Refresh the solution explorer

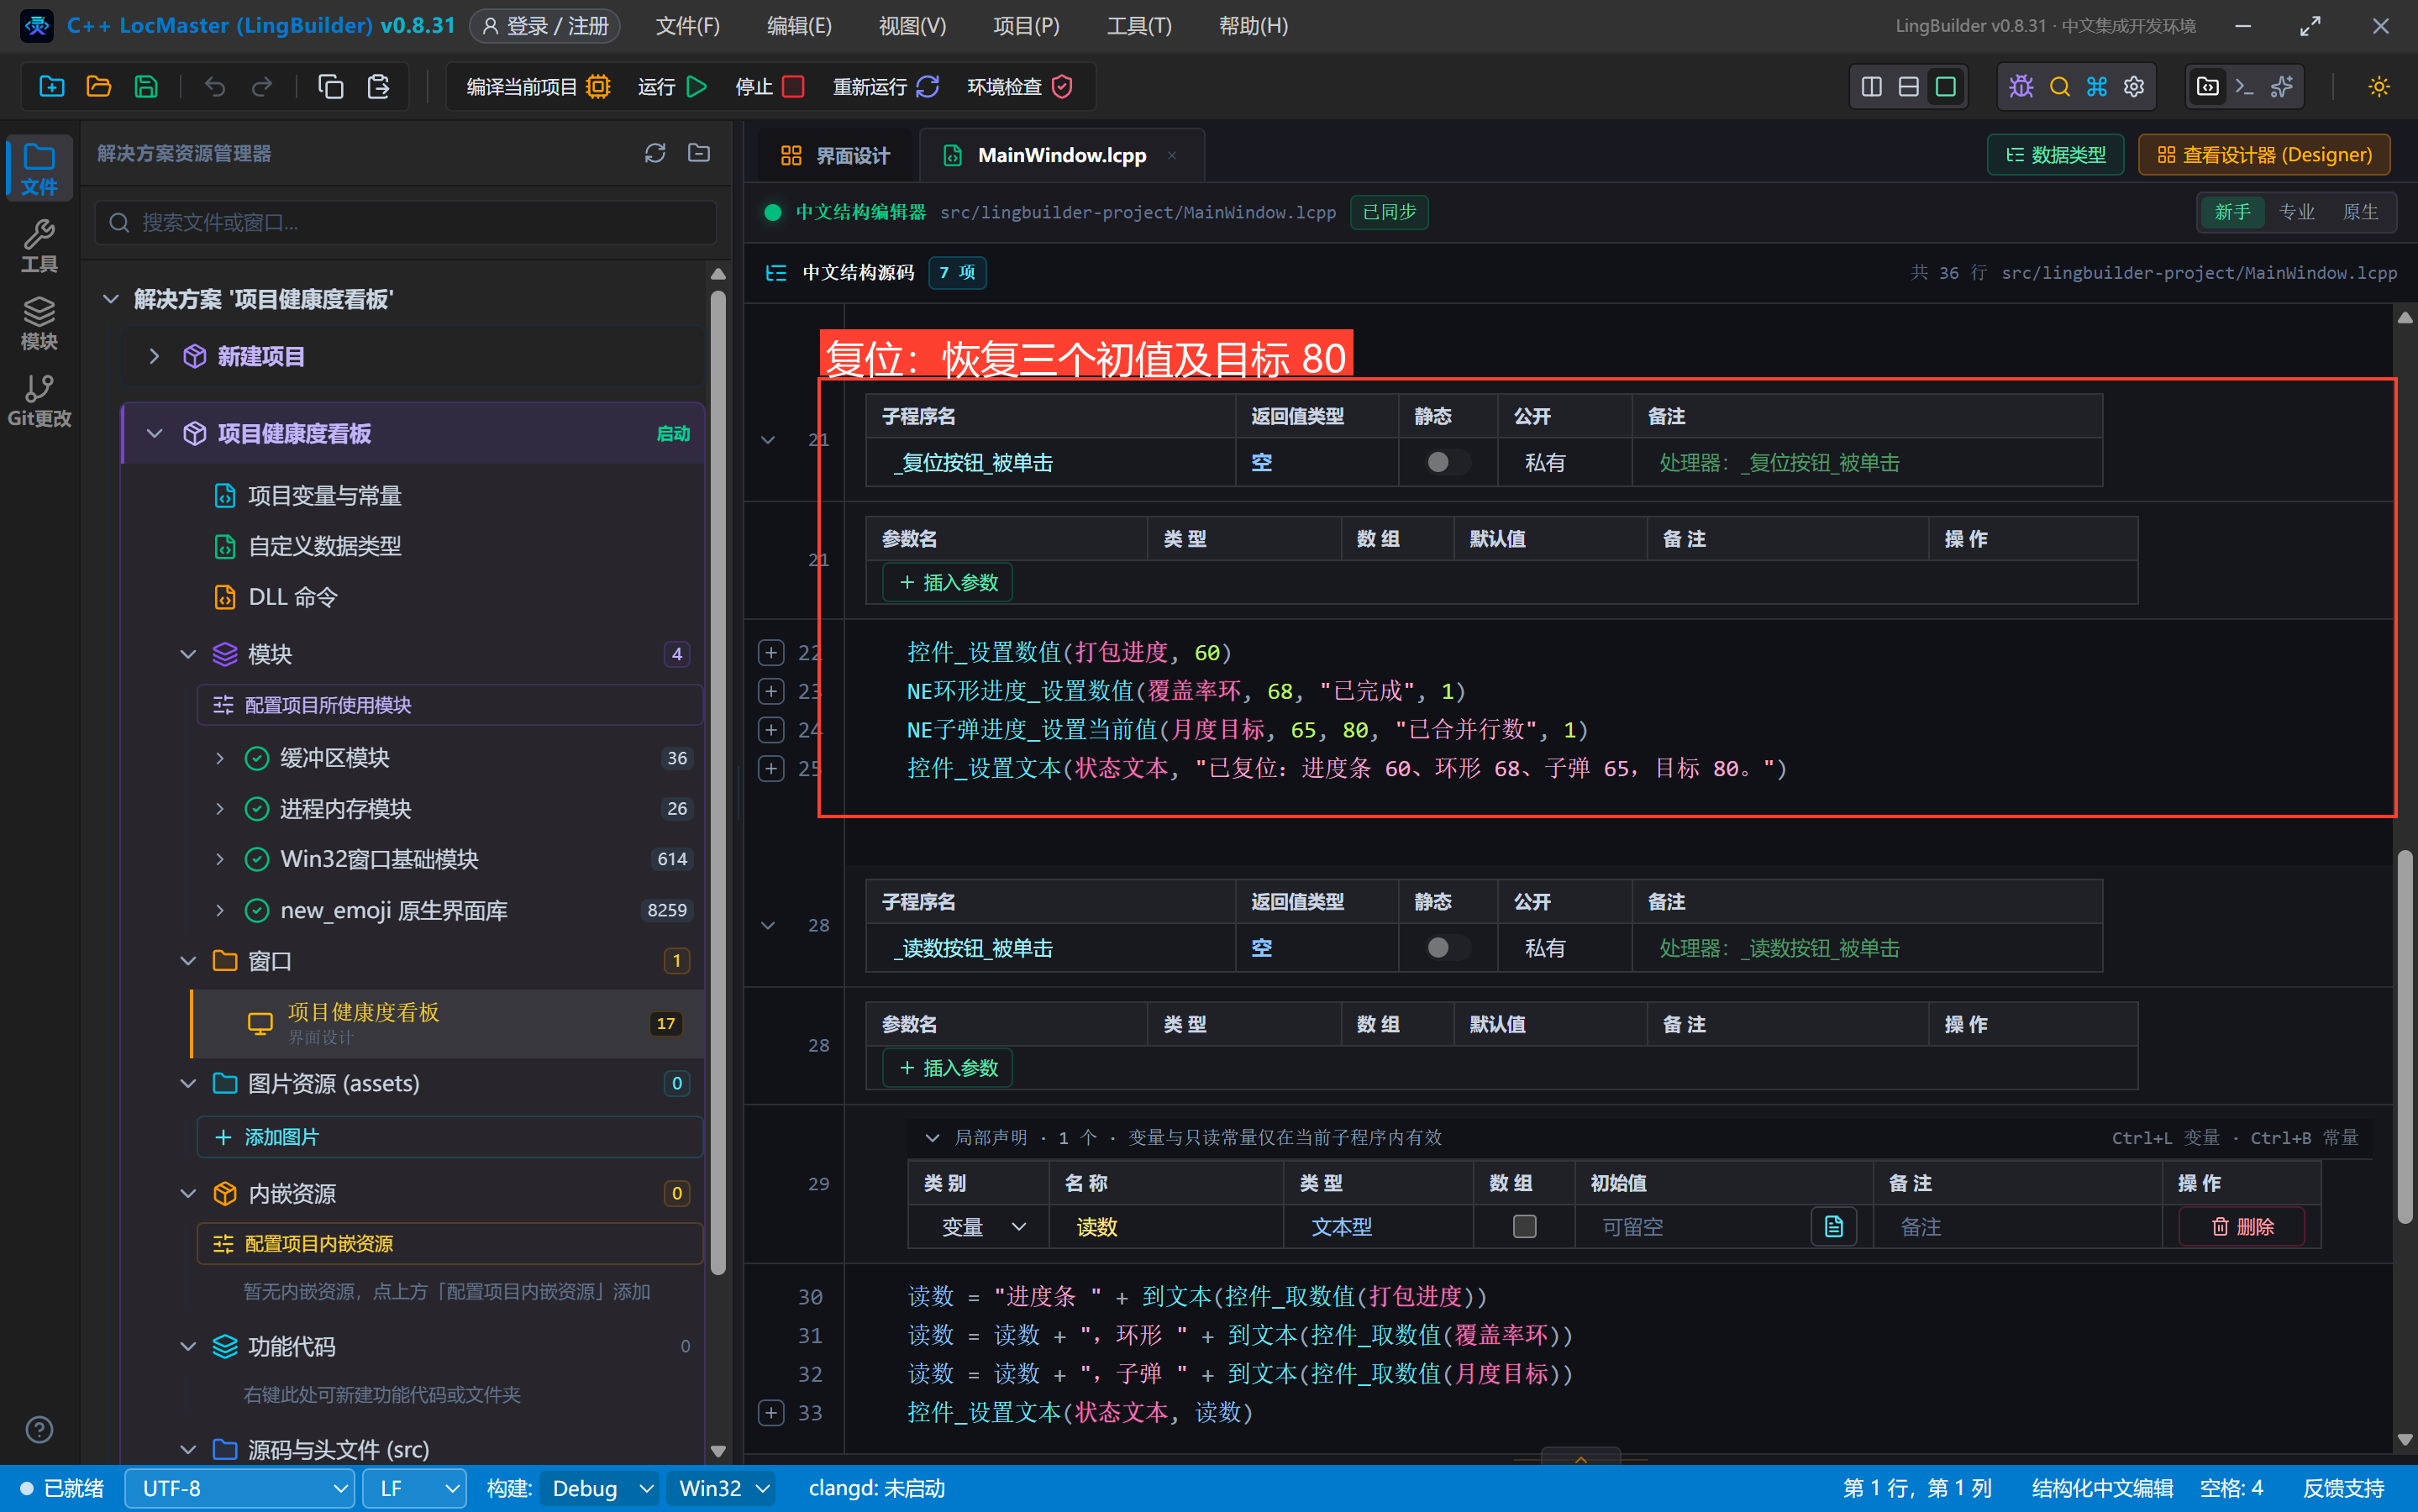[x=655, y=153]
